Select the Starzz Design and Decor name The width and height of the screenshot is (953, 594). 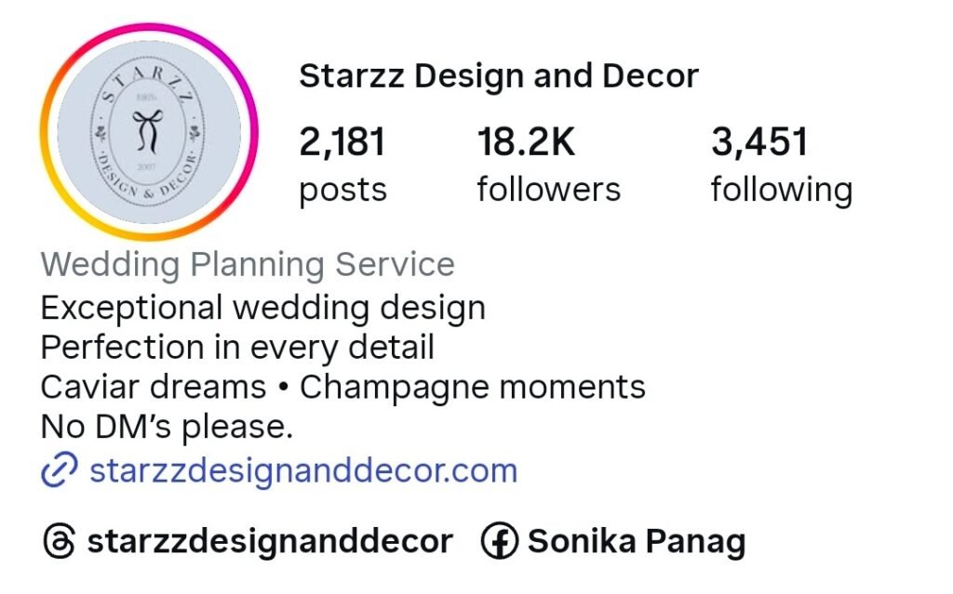[499, 76]
